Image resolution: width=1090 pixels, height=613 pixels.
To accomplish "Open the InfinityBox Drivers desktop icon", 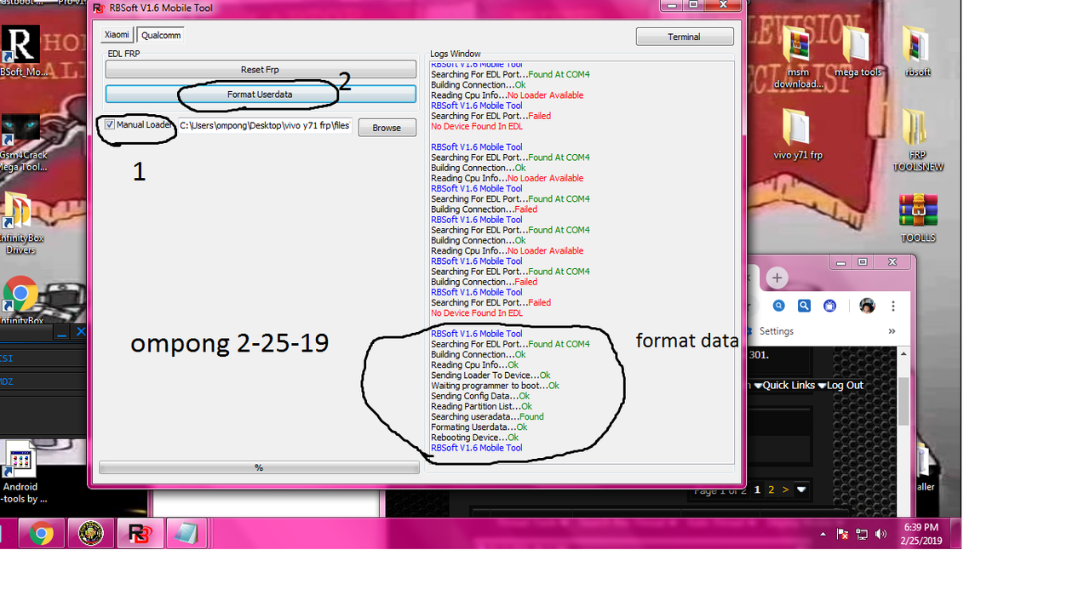I will coord(20,223).
